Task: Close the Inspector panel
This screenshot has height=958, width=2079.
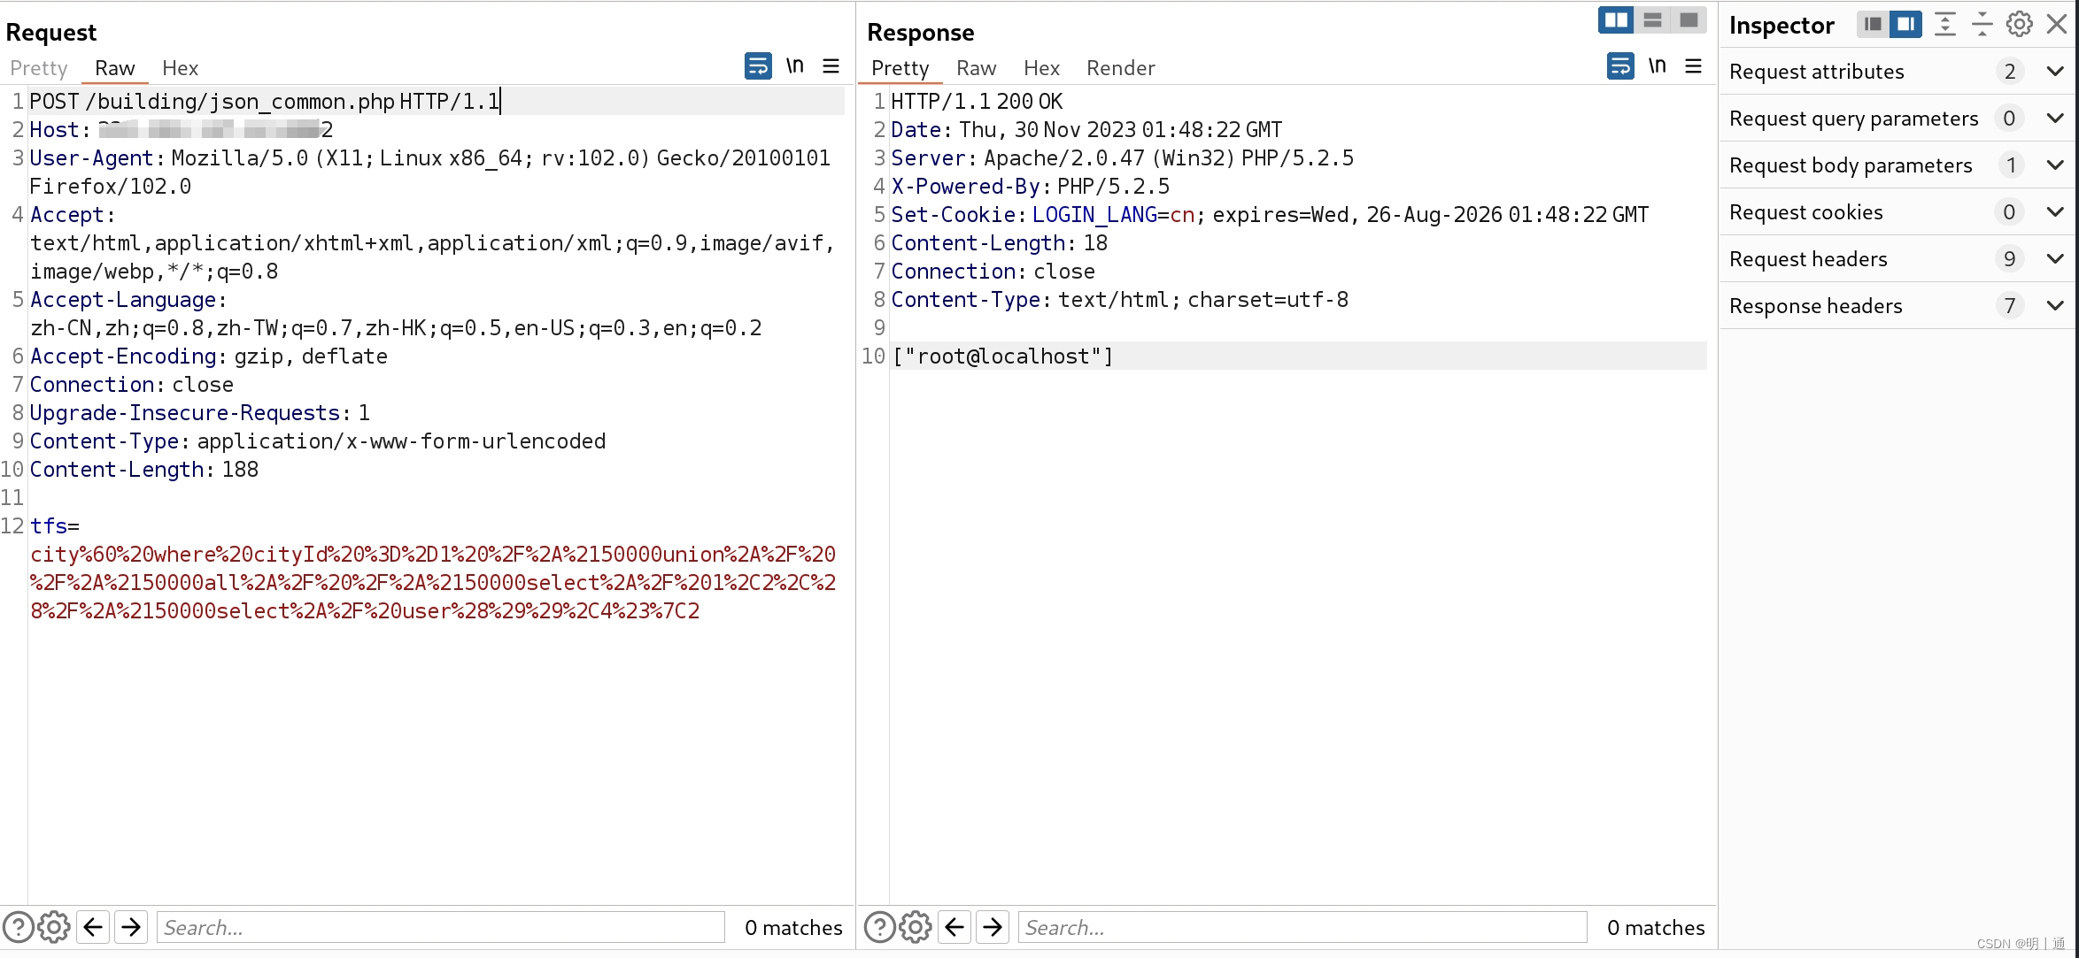Action: click(x=2056, y=24)
